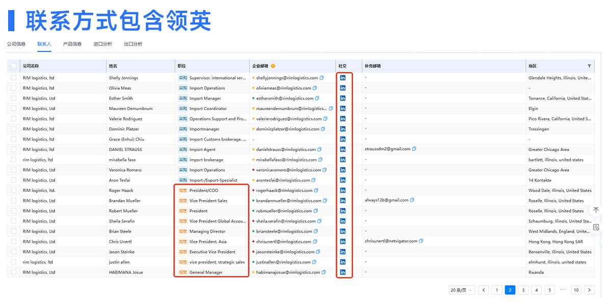Jump to page 10
607x305 pixels.
576,290
